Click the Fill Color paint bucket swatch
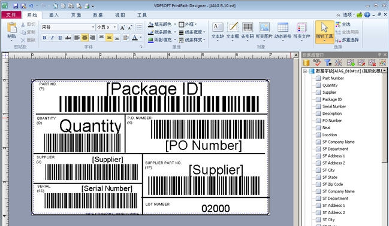This screenshot has width=389, height=226. (x=150, y=25)
